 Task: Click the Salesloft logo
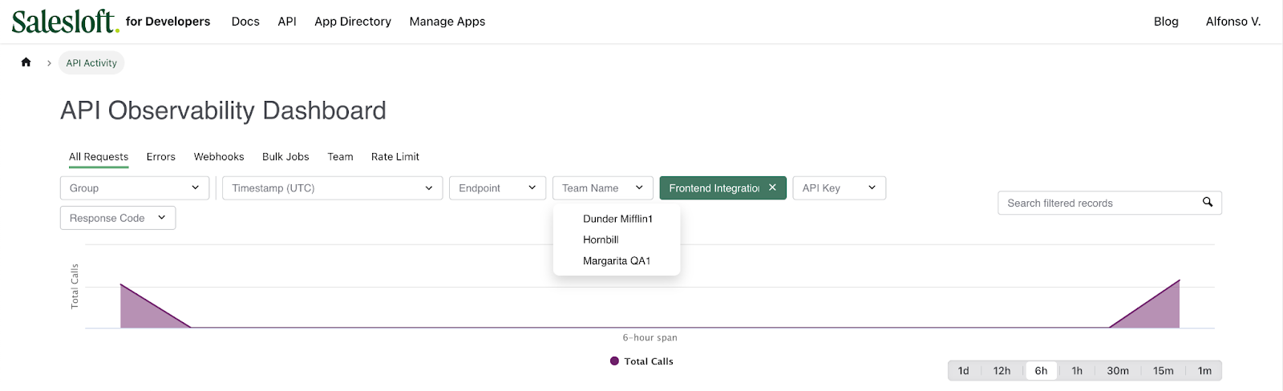click(x=65, y=22)
